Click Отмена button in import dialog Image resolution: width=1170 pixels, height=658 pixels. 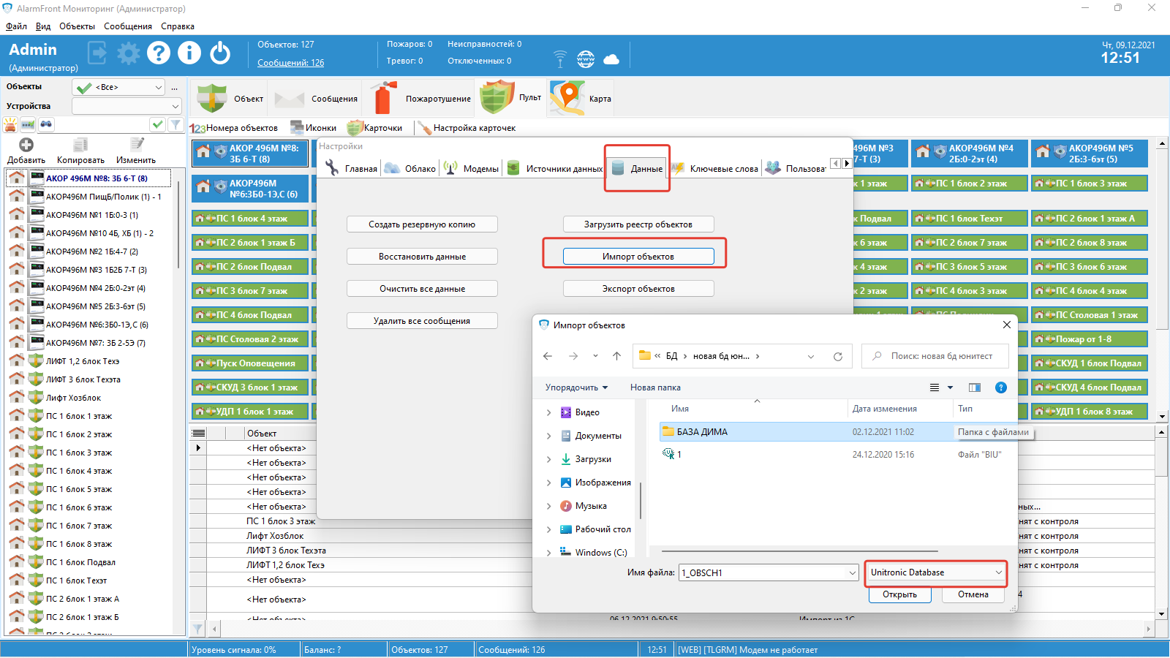coord(973,594)
